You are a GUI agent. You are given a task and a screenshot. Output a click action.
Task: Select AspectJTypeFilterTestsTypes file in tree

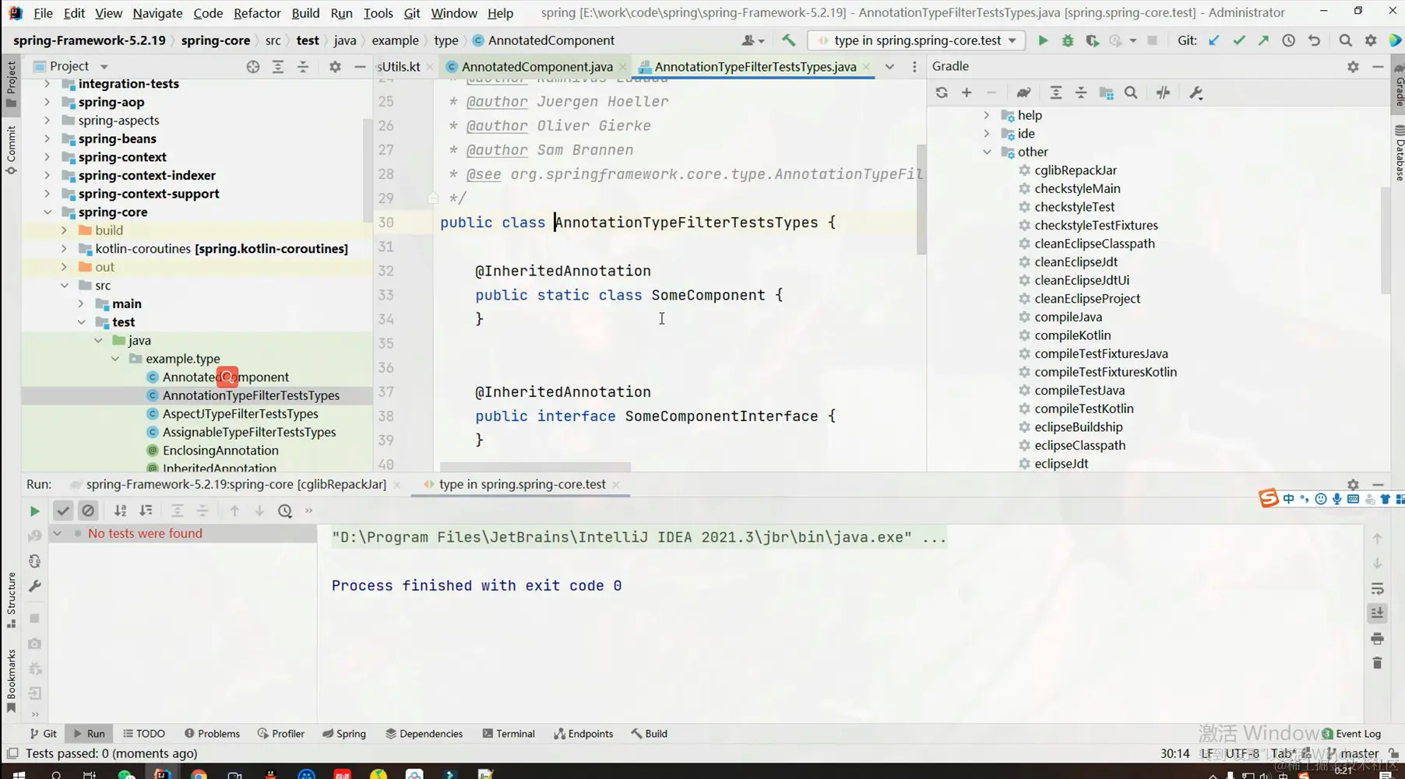(240, 414)
